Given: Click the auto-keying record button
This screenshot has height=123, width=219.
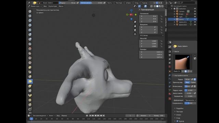Looking at the screenshot, I should [87, 115].
